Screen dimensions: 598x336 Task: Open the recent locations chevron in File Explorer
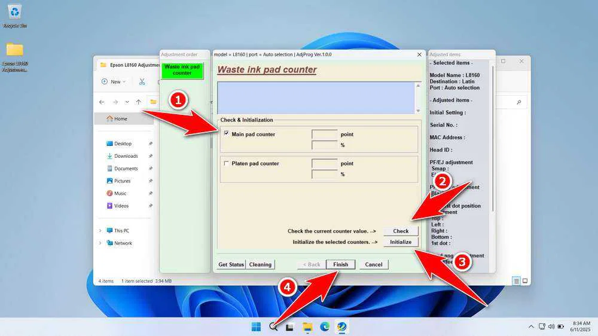[x=127, y=102]
